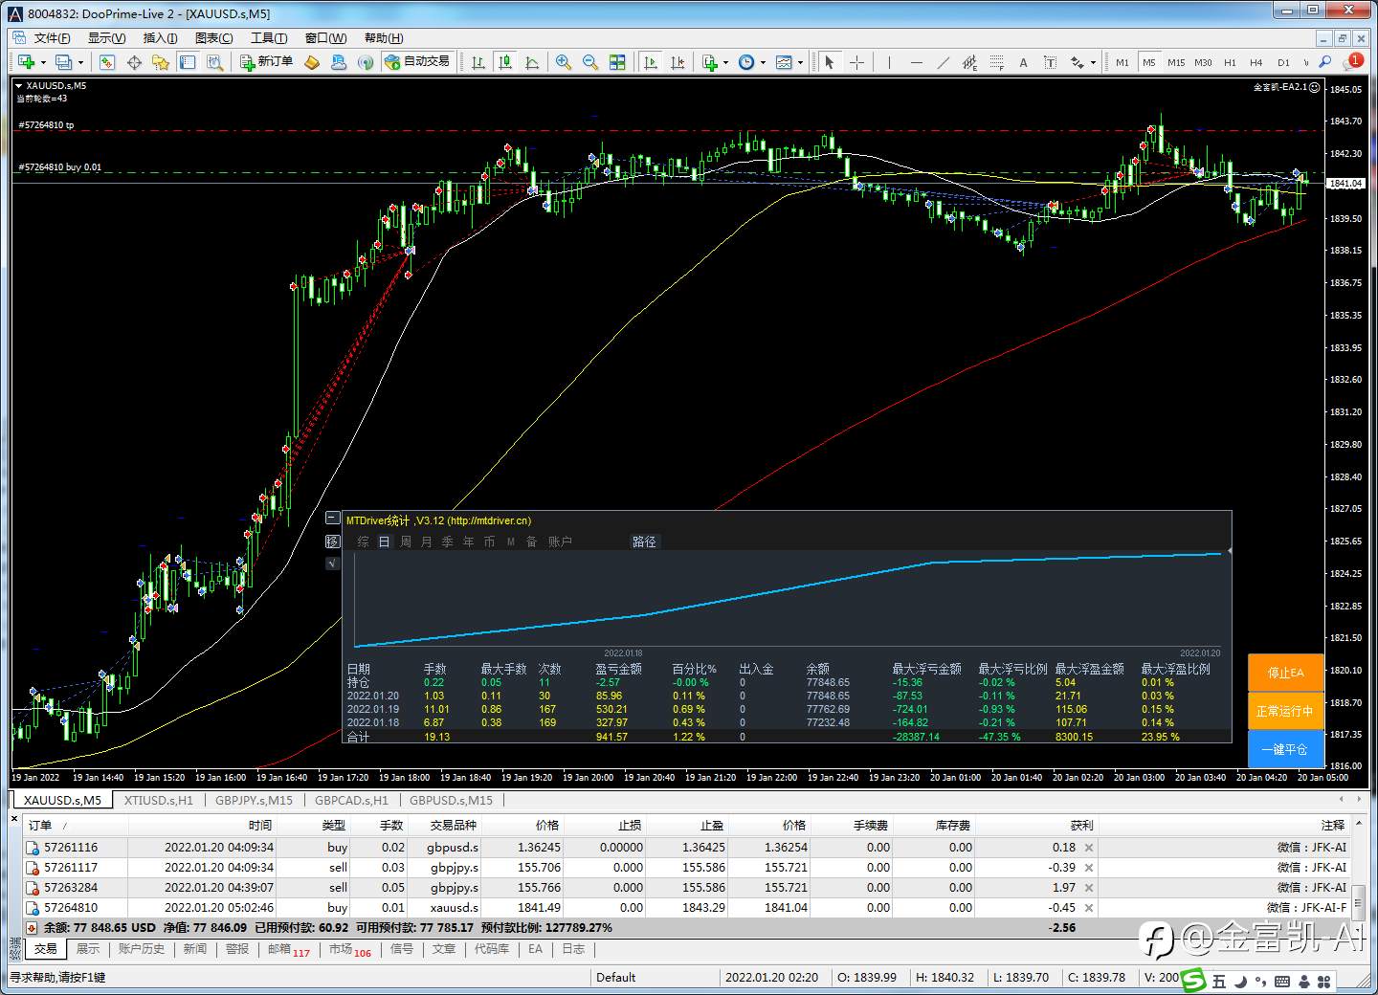Collapse the MTDriver panel minus button
This screenshot has height=995, width=1378.
[332, 518]
